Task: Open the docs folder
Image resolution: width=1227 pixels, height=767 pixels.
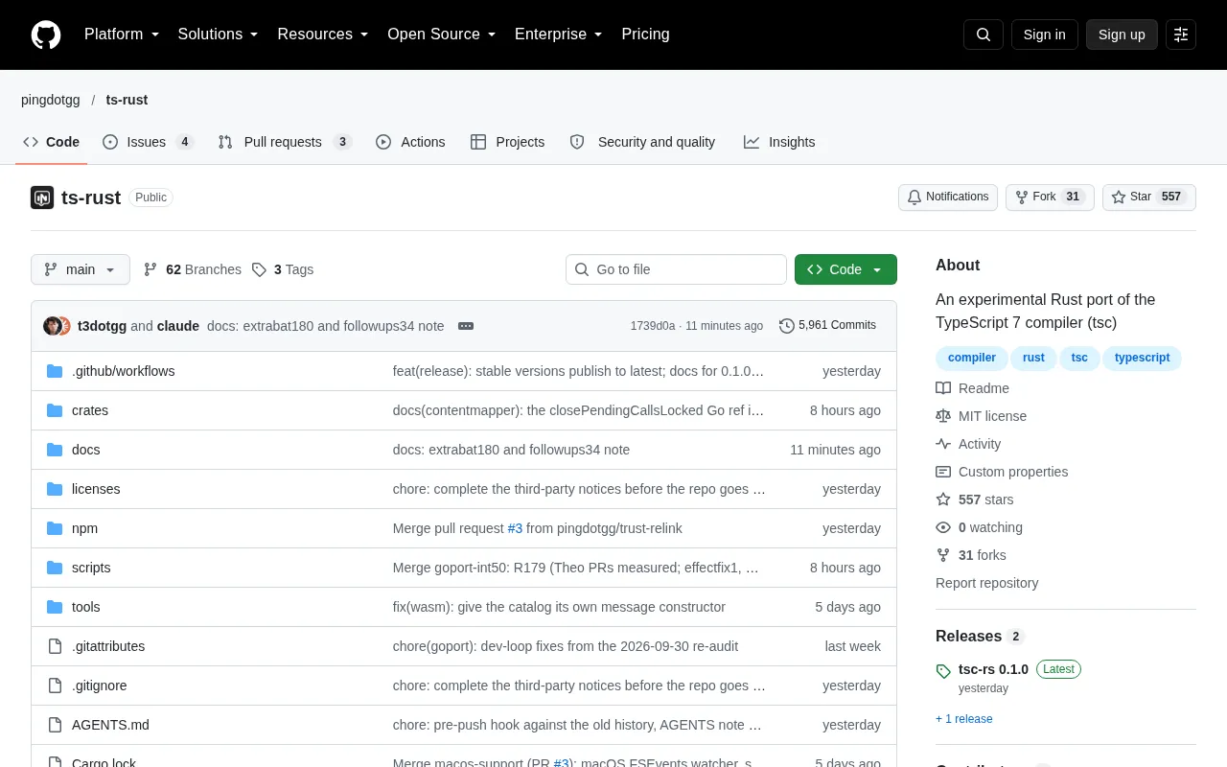Action: click(85, 450)
